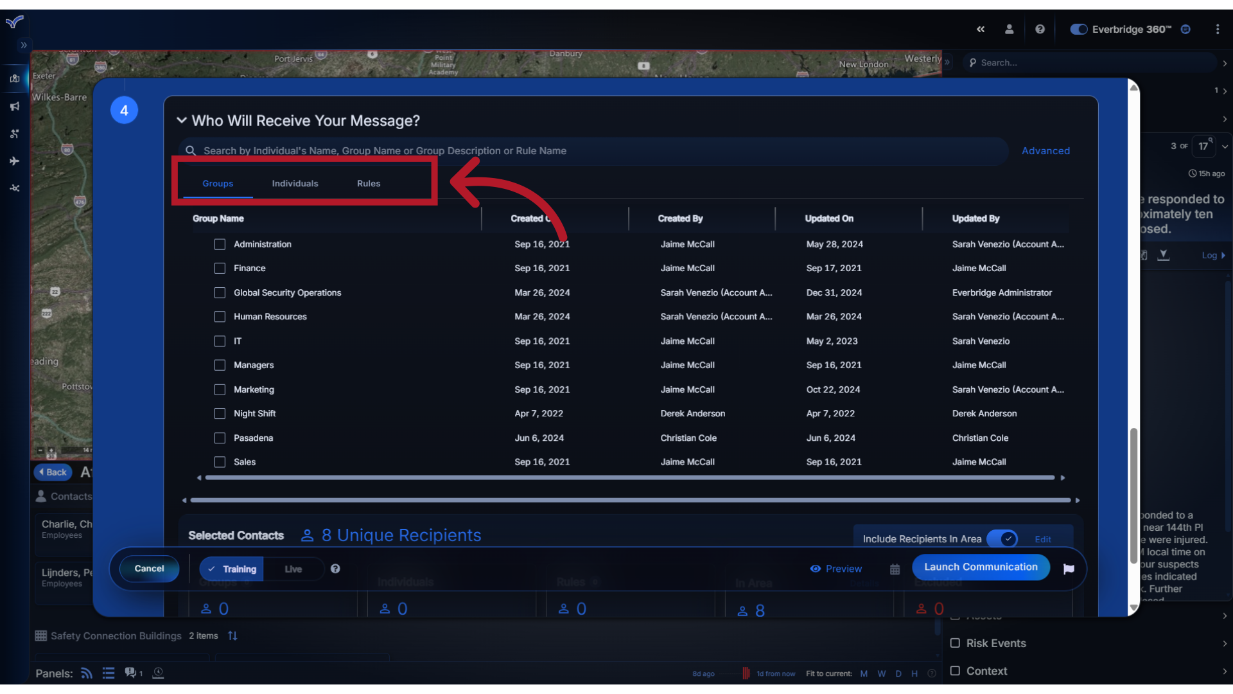Click the flag icon in bottom toolbar

[x=1069, y=569]
